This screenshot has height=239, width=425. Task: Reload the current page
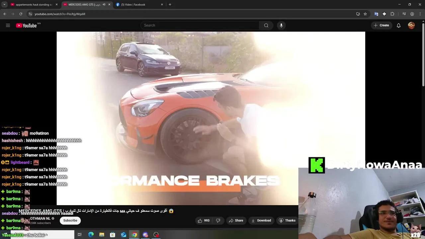21,14
